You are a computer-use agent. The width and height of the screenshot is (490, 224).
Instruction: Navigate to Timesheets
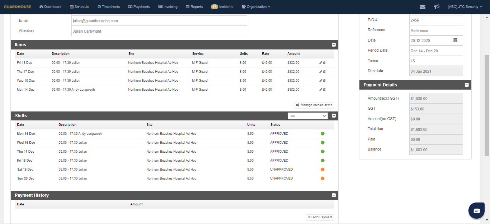109,7
